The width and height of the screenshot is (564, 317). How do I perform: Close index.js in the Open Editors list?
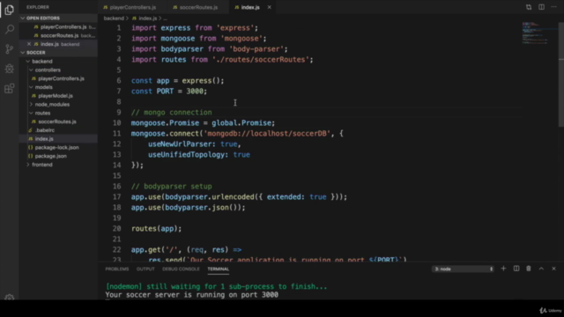coord(29,44)
